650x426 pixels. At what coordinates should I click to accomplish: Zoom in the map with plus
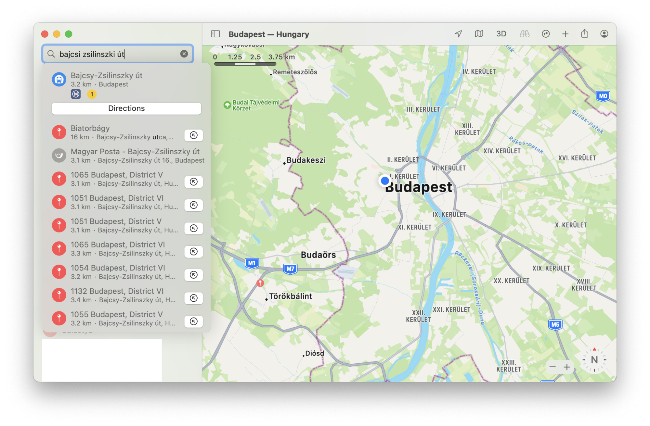(x=567, y=367)
